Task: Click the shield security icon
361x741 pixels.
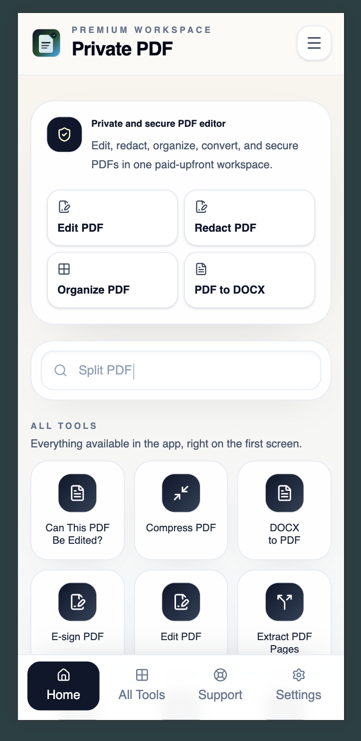Action: [64, 134]
